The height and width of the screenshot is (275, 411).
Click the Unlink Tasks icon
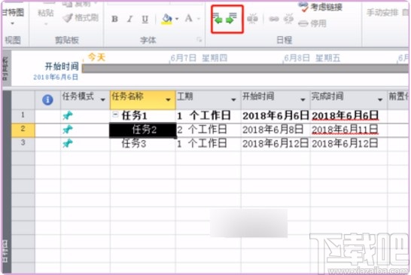pyautogui.click(x=288, y=19)
